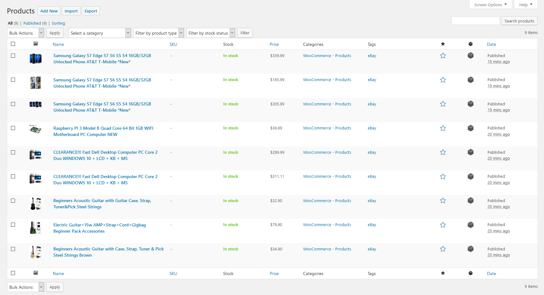
Task: Click Add New product button
Action: coord(49,11)
